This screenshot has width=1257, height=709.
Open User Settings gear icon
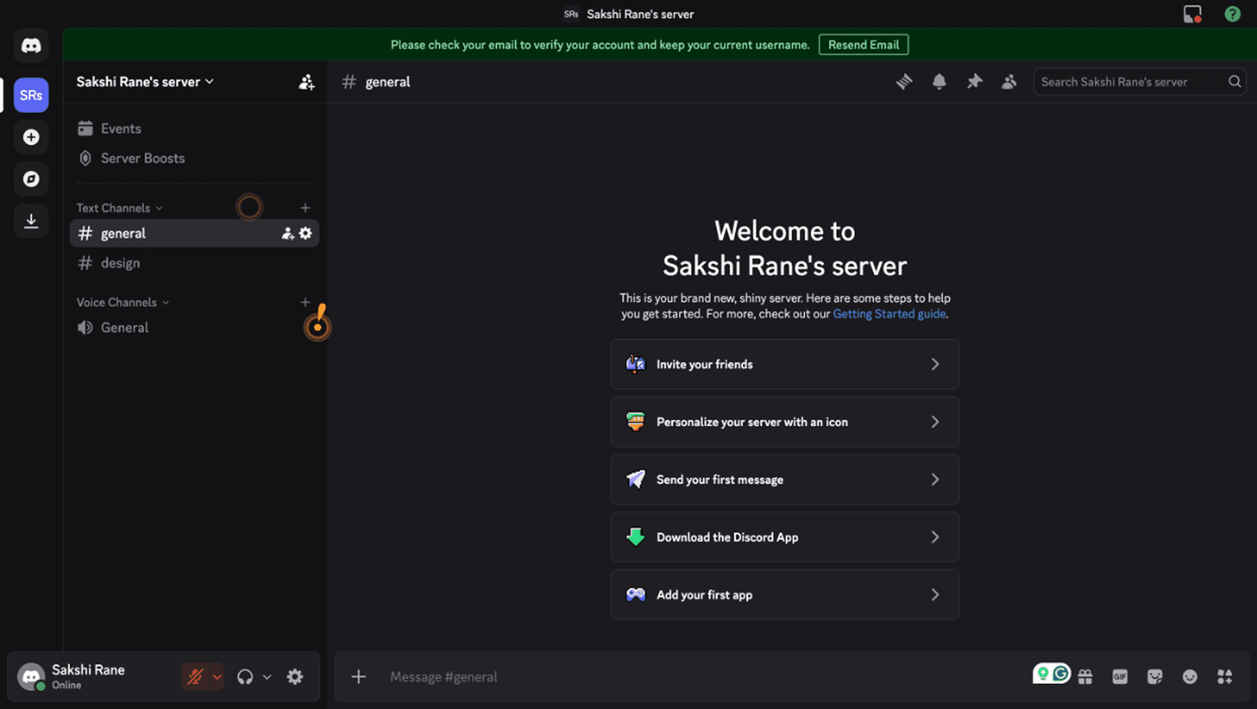pyautogui.click(x=295, y=676)
